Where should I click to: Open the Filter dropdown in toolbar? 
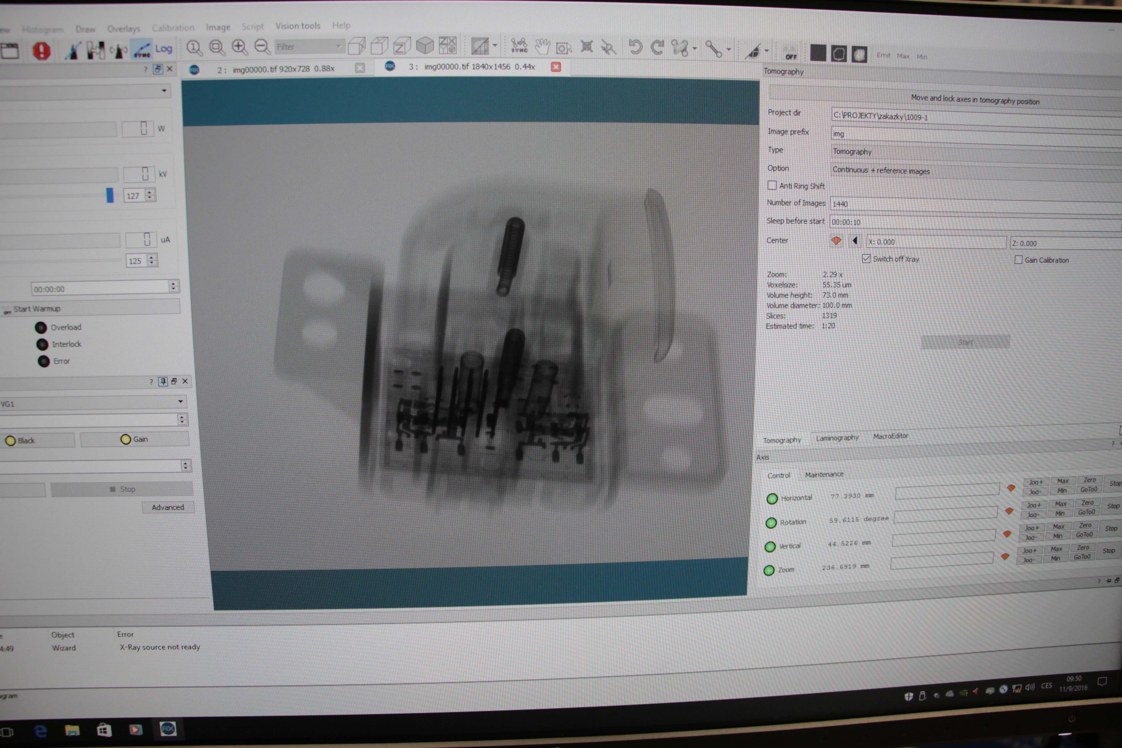pyautogui.click(x=339, y=46)
